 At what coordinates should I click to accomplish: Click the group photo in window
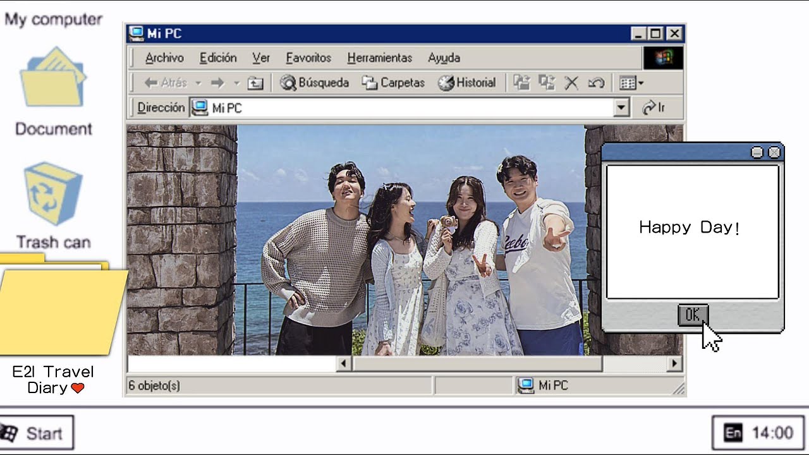(404, 240)
